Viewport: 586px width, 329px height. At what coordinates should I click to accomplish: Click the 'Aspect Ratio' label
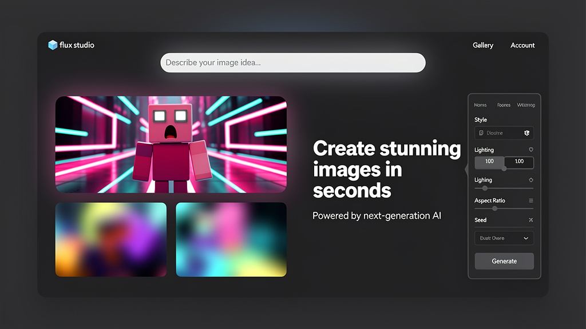[x=490, y=200]
